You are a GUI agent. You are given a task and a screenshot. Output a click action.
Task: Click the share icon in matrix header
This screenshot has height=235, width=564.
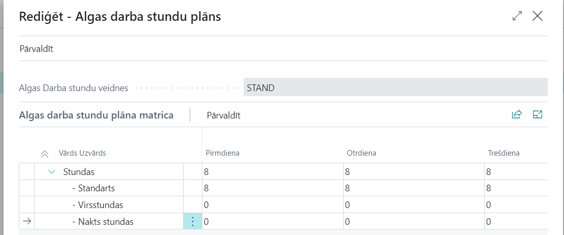coord(517,114)
